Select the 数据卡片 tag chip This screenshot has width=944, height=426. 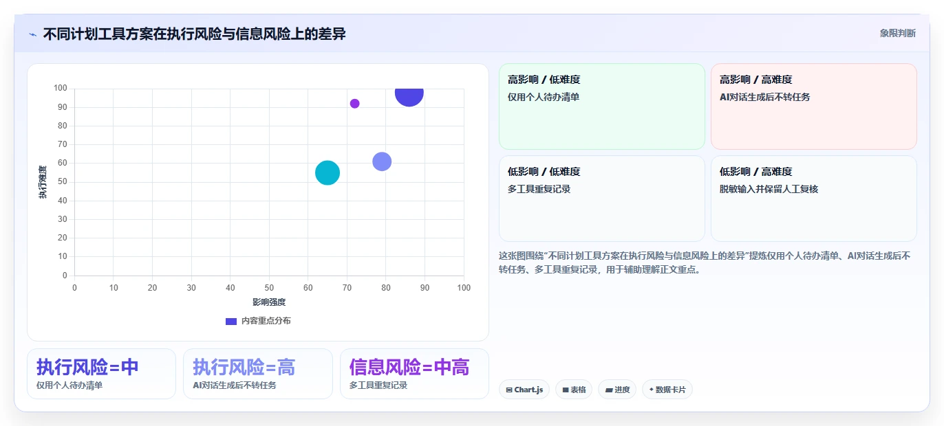667,390
